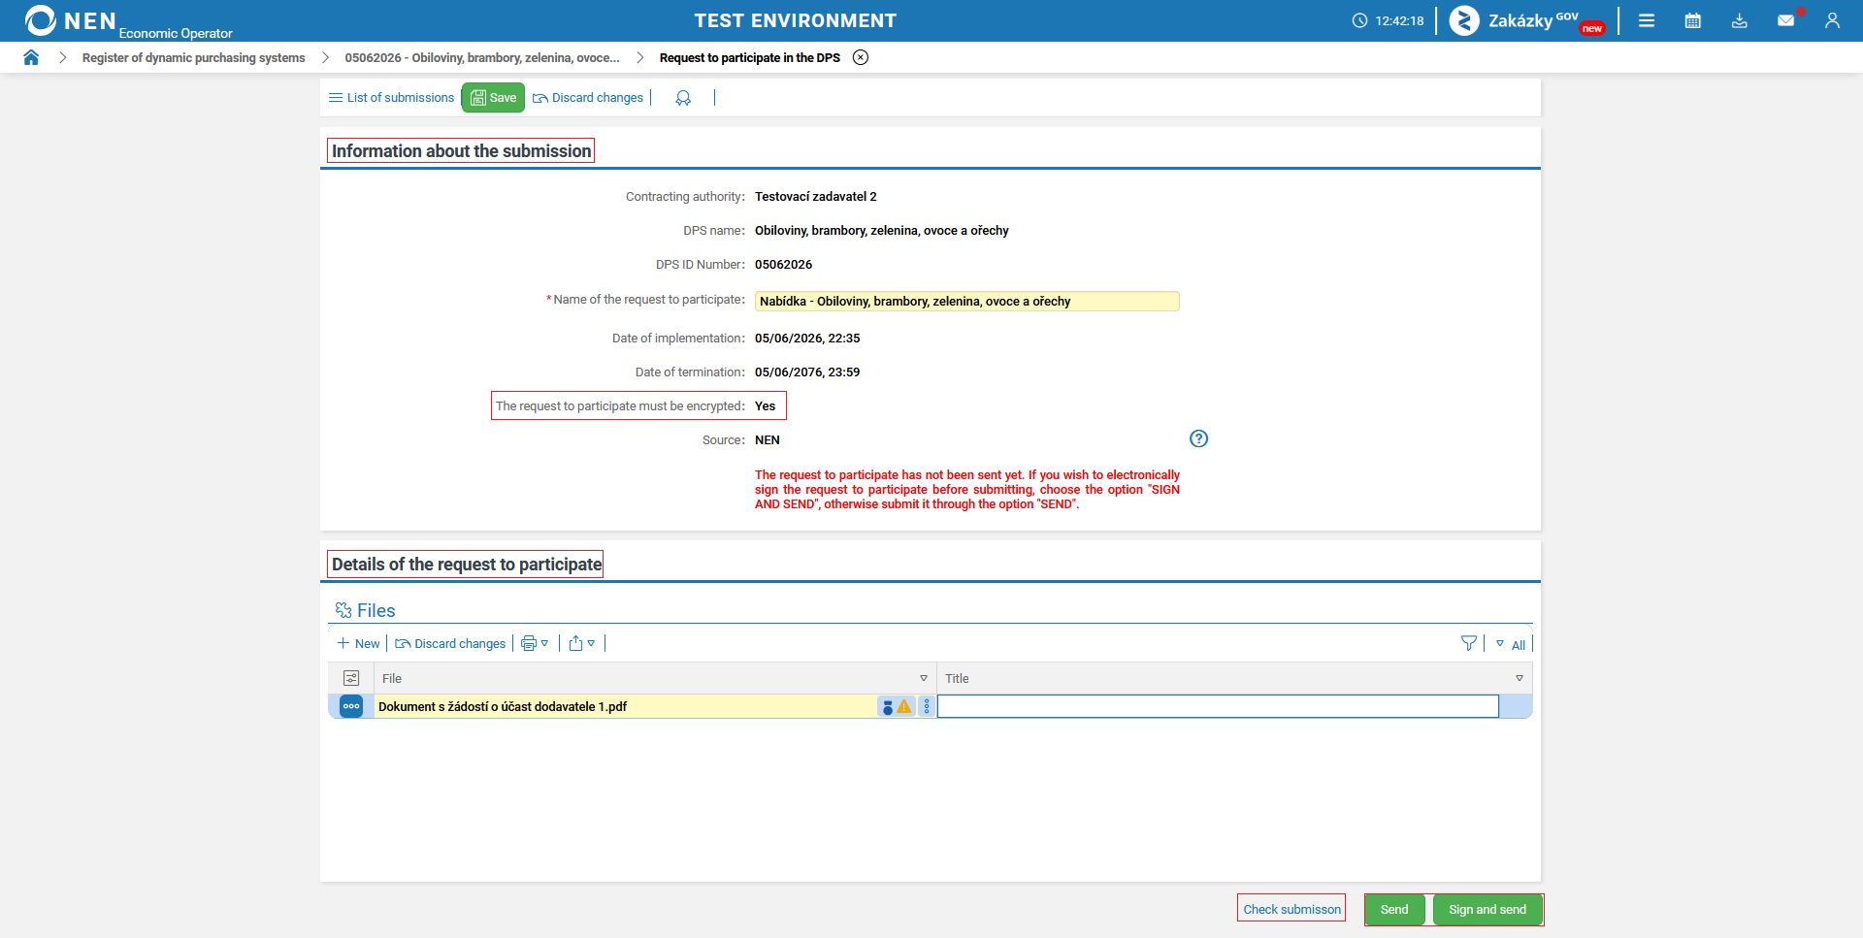
Task: Click the vertical dots icon in File cell
Action: pyautogui.click(x=927, y=706)
